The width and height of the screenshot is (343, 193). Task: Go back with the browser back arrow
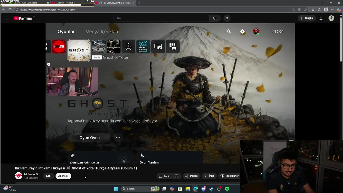[x=3, y=10]
